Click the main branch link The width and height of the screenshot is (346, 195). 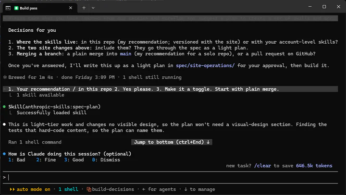point(125,54)
